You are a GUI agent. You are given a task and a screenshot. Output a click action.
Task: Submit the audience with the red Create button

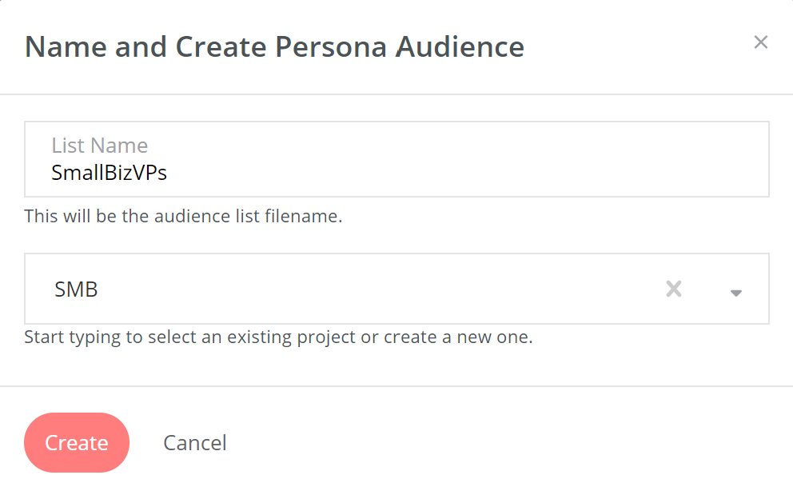point(77,443)
